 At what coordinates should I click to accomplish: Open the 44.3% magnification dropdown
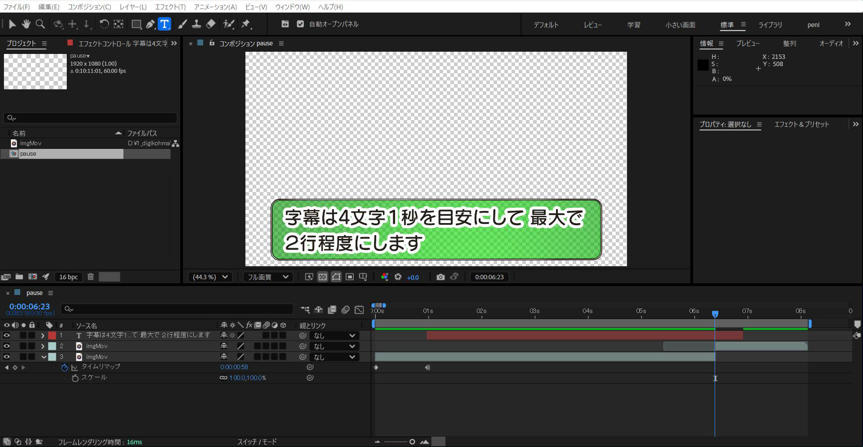(x=210, y=277)
